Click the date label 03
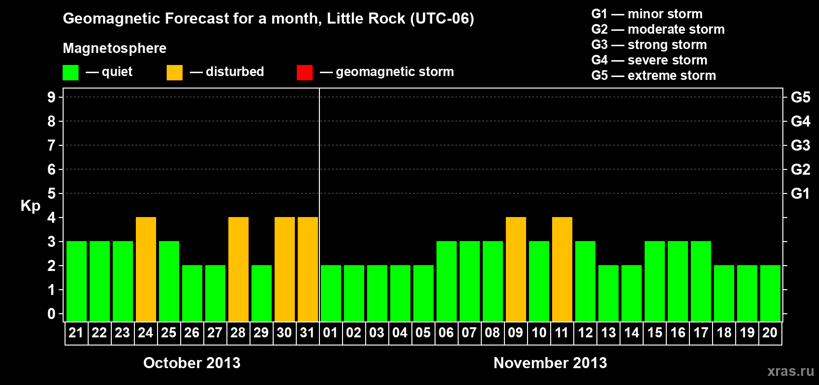 point(377,333)
